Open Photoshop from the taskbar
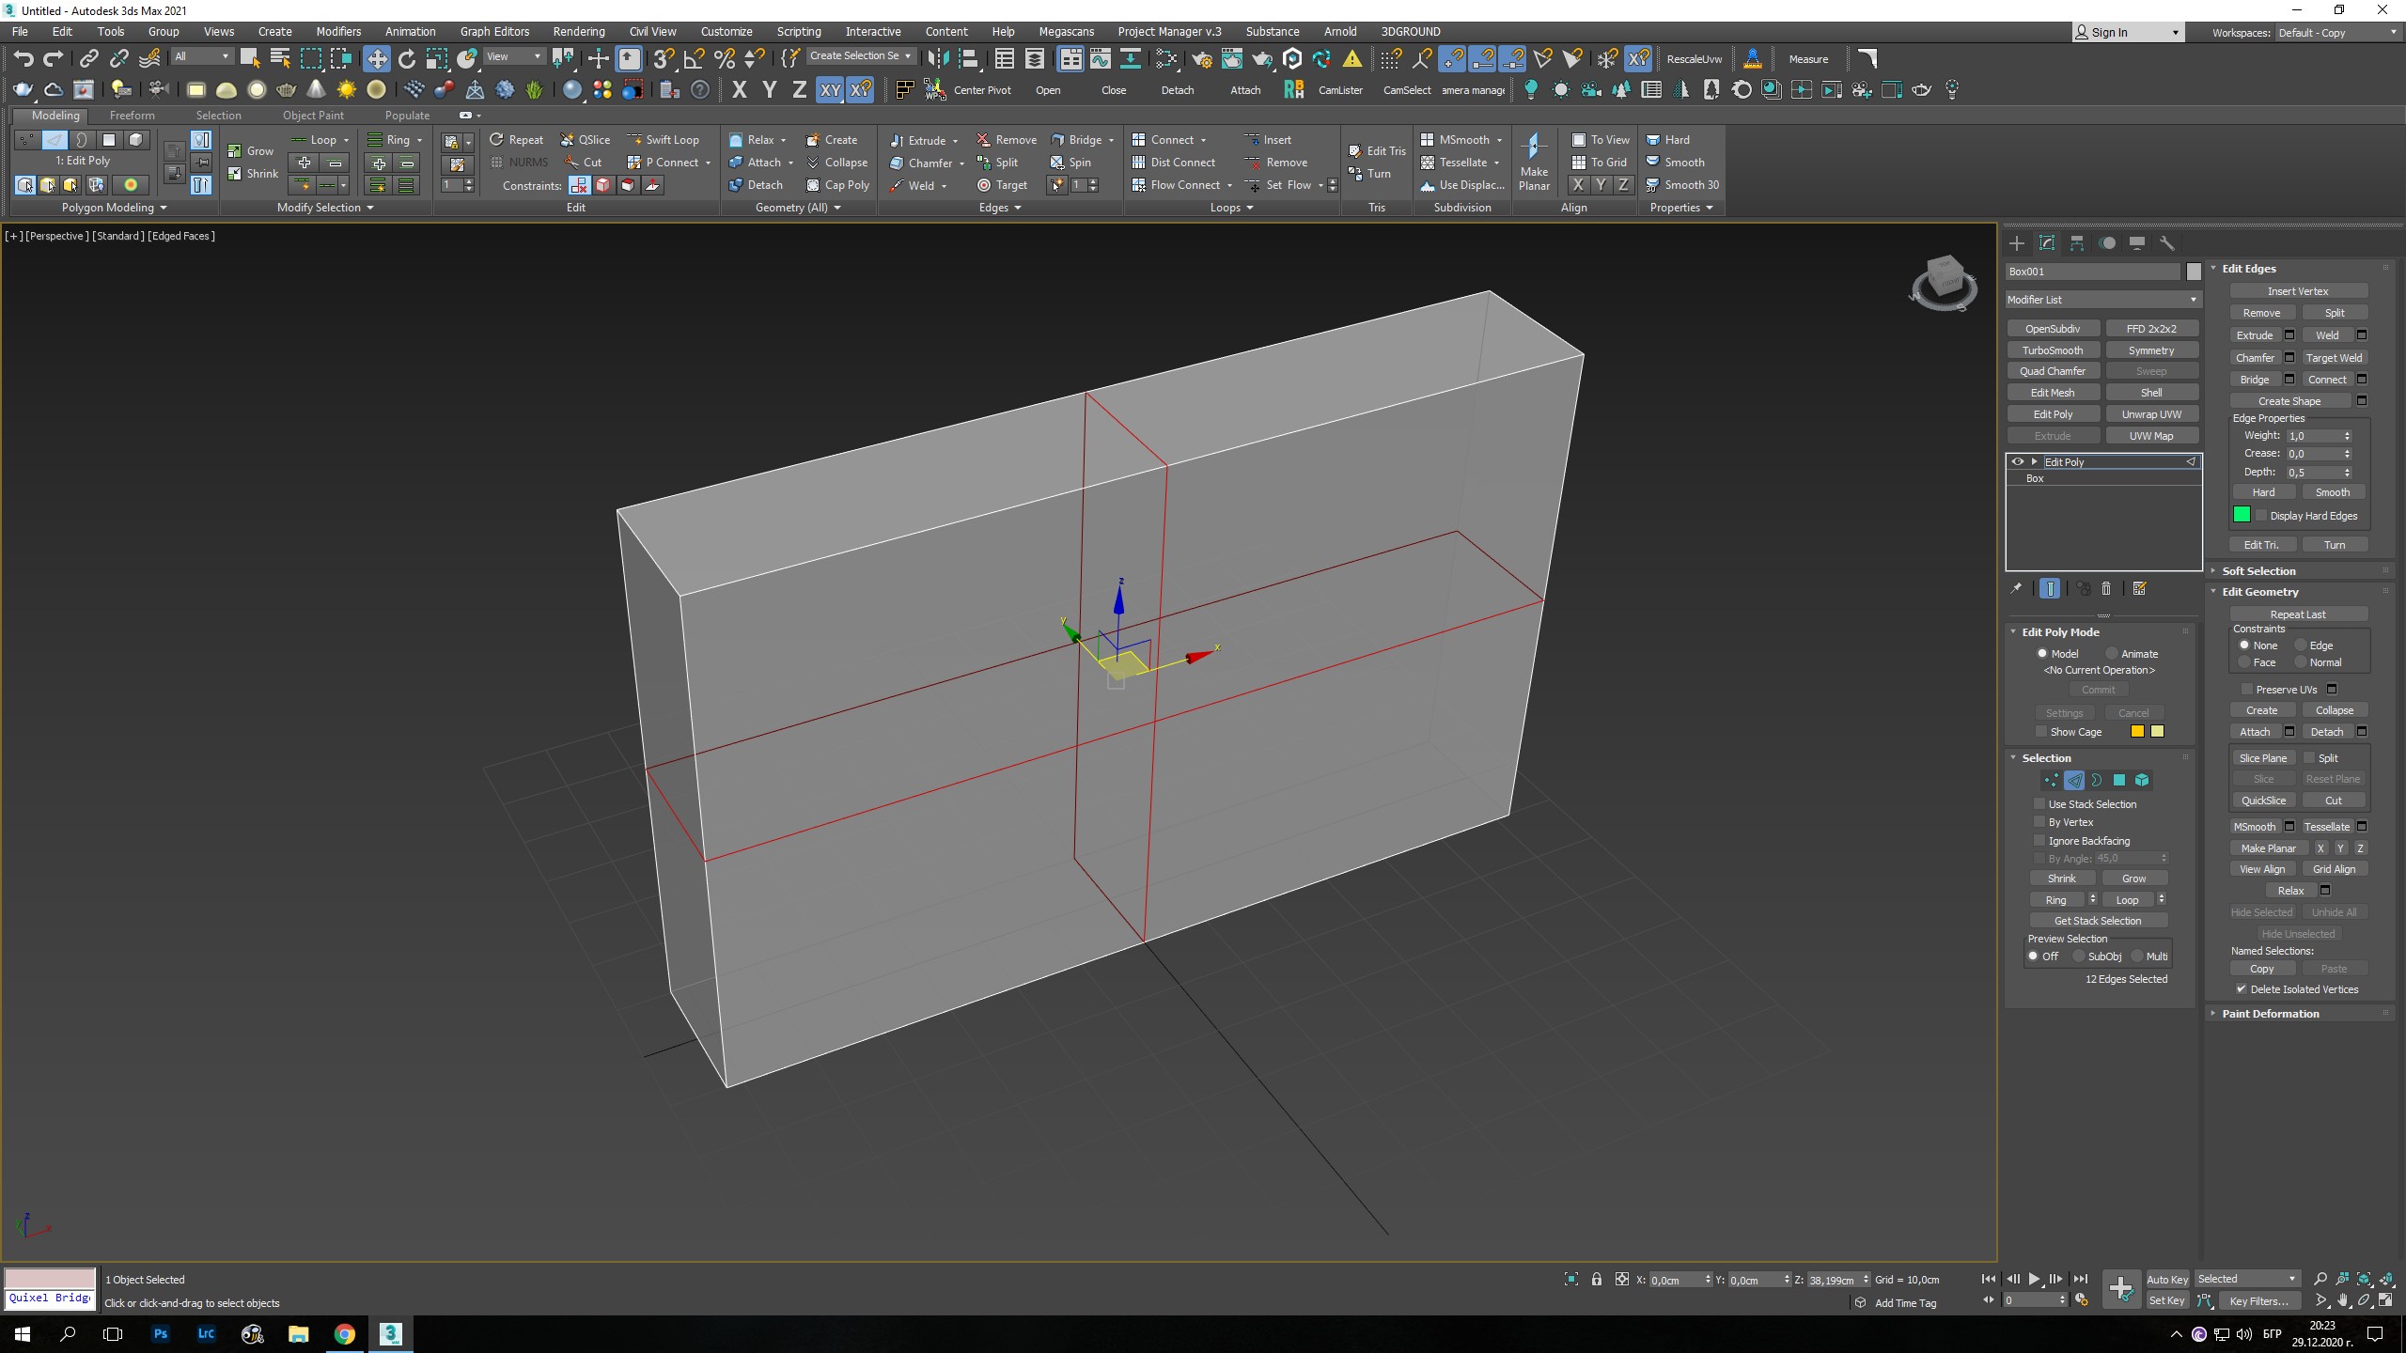The width and height of the screenshot is (2406, 1353). click(161, 1333)
